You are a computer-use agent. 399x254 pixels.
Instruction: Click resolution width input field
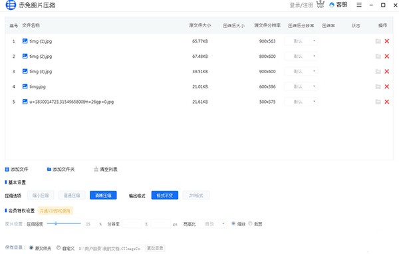tap(132, 224)
